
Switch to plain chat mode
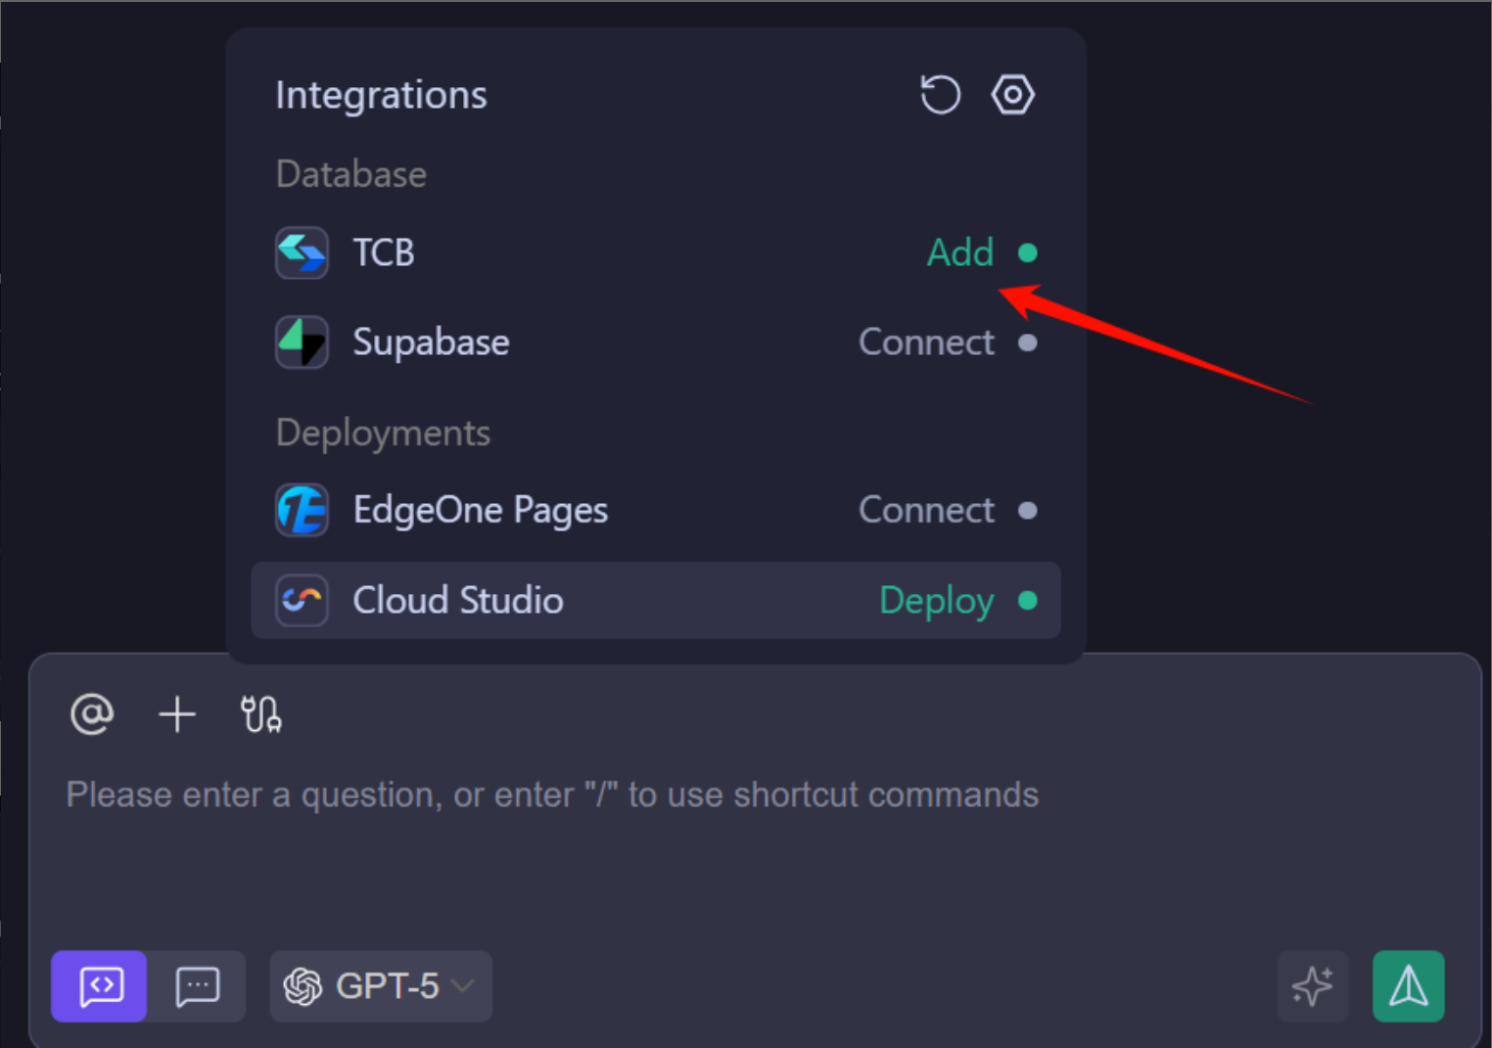pyautogui.click(x=197, y=985)
